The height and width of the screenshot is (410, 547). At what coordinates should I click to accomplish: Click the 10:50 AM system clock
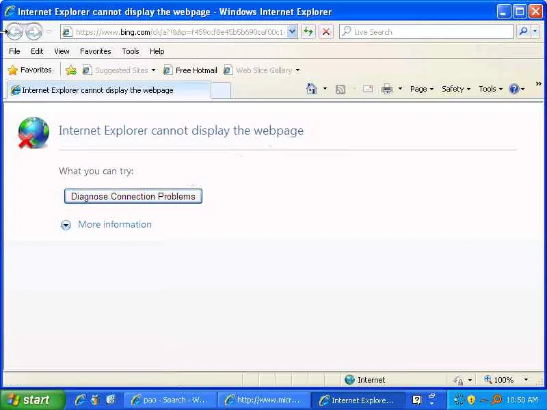pos(522,400)
